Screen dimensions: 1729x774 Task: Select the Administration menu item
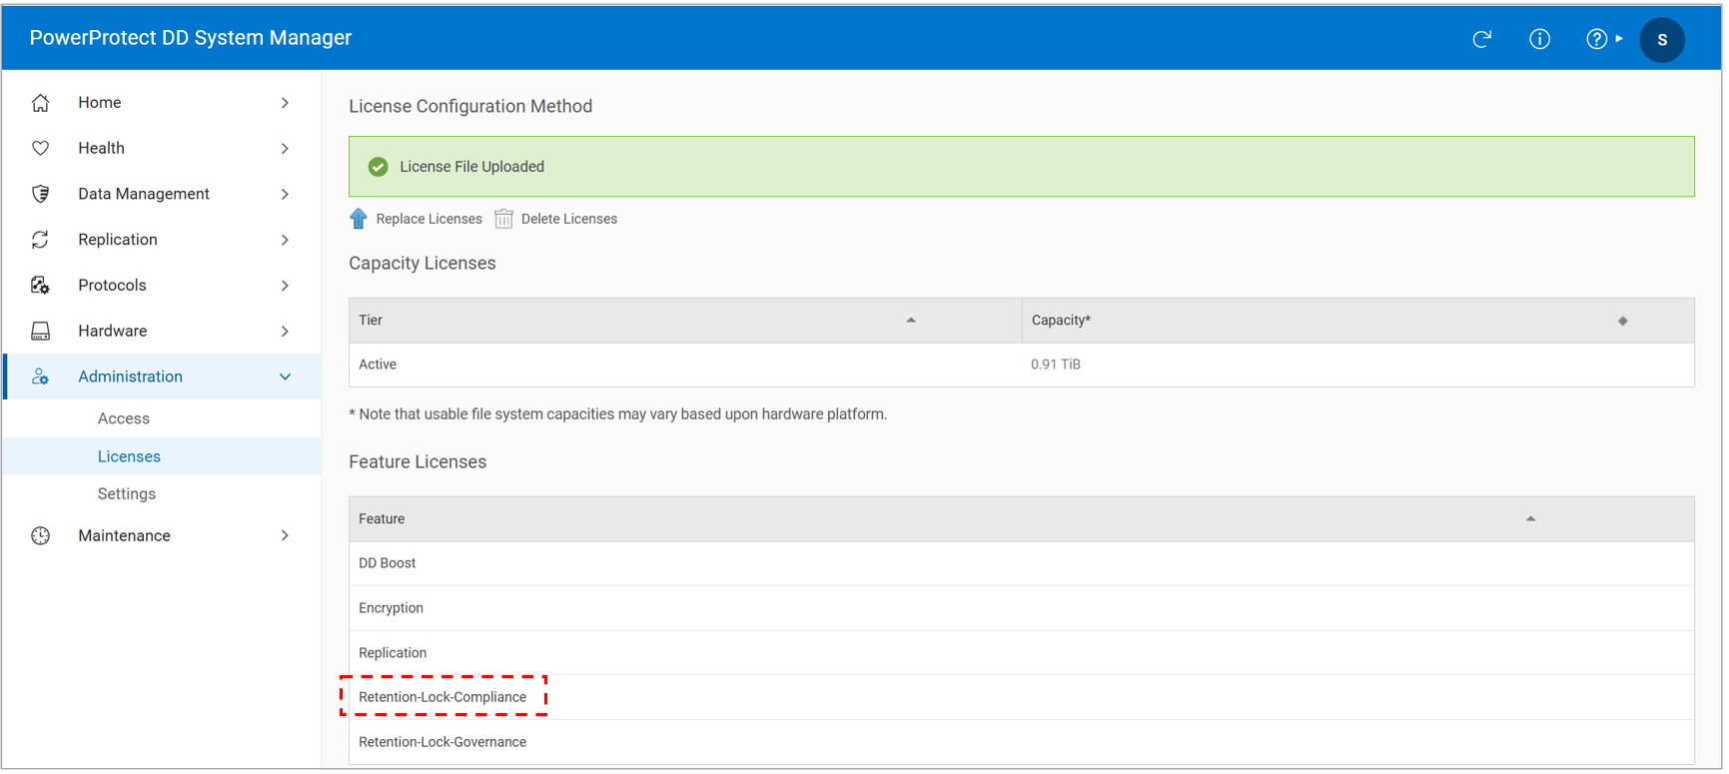point(162,377)
